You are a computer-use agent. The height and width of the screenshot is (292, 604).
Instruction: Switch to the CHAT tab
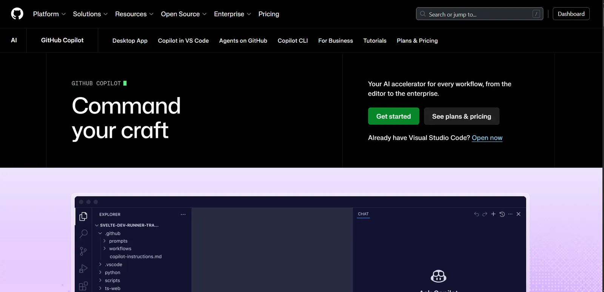coord(363,214)
